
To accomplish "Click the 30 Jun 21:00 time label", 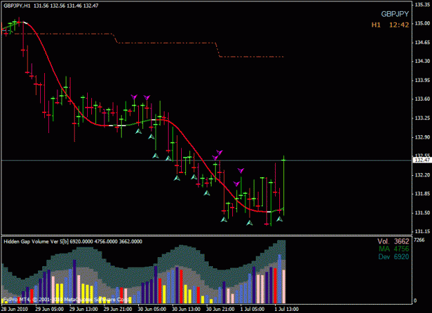I will click(x=220, y=309).
